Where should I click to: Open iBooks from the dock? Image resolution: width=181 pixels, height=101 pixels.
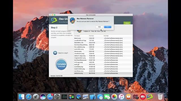tap(128, 97)
